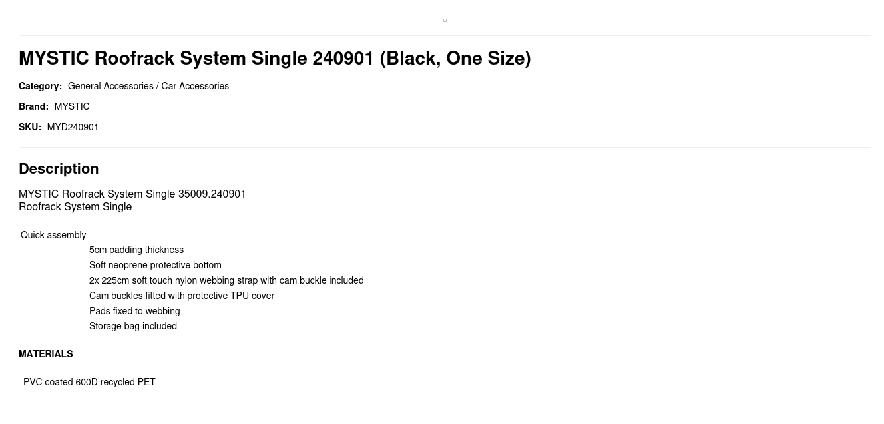Select the SKU value MYD240901
Screen dimensions: 884x424
[73, 127]
